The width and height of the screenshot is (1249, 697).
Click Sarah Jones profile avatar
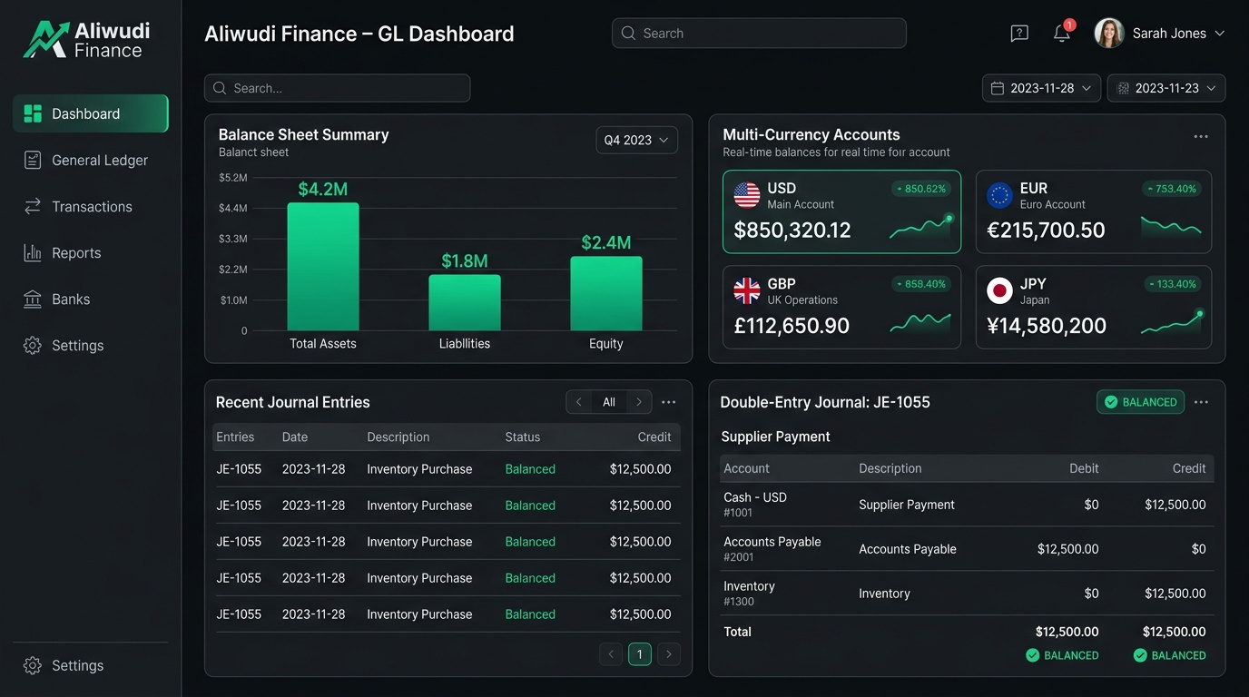1109,33
